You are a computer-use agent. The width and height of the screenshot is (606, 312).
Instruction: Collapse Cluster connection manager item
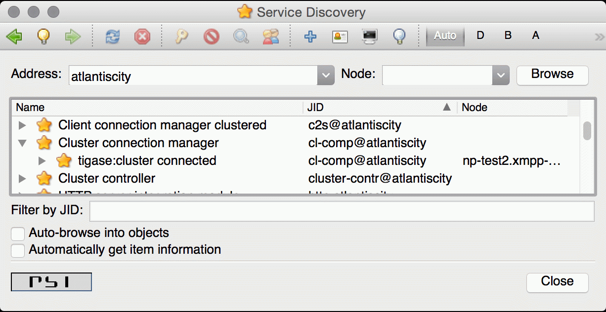pyautogui.click(x=22, y=143)
